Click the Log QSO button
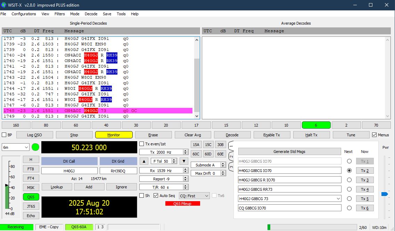This screenshot has width=395, height=231. click(34, 135)
